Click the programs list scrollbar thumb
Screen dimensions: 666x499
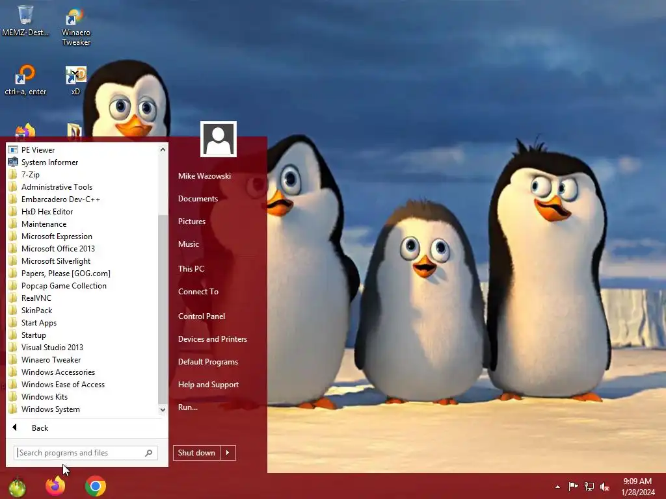(x=163, y=309)
